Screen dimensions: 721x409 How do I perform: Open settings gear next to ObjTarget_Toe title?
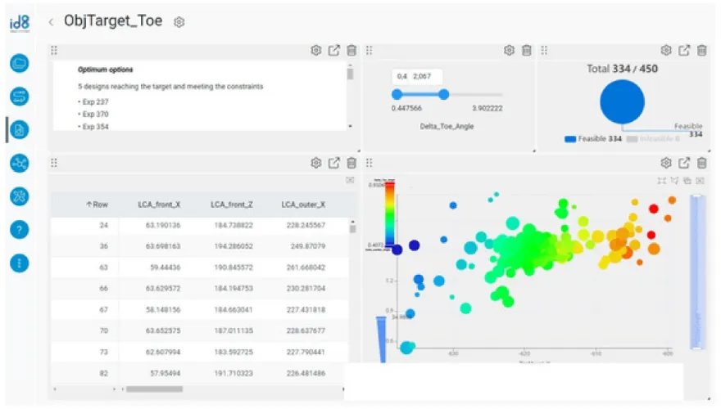(x=179, y=23)
